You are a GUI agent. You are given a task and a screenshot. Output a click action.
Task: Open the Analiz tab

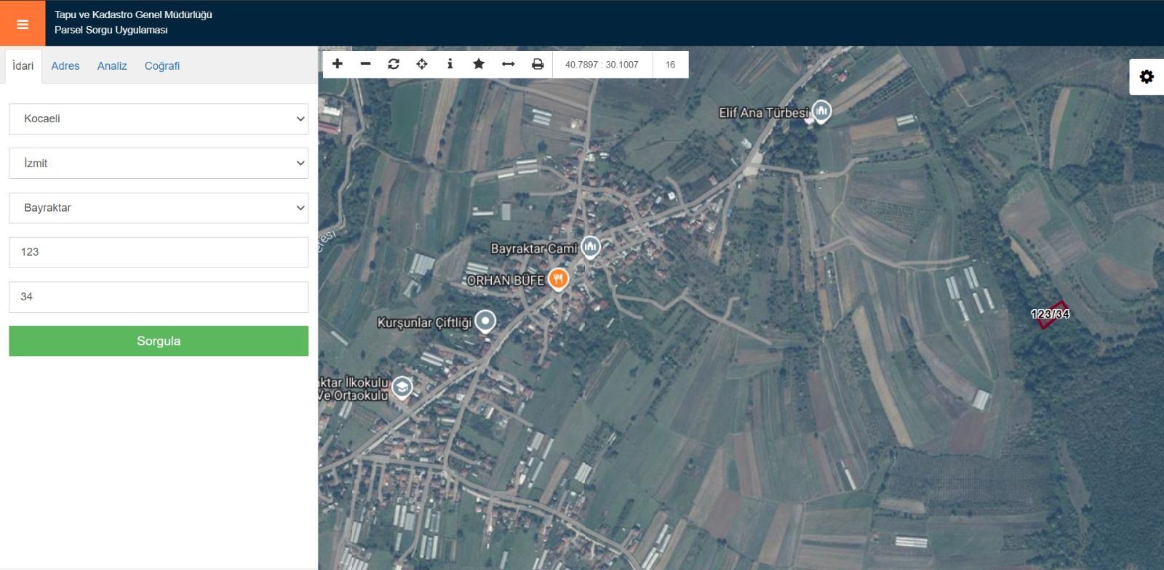point(112,66)
